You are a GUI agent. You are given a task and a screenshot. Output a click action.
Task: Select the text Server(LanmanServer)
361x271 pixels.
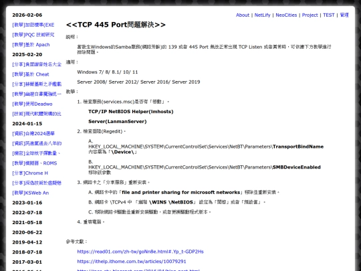[118, 122]
